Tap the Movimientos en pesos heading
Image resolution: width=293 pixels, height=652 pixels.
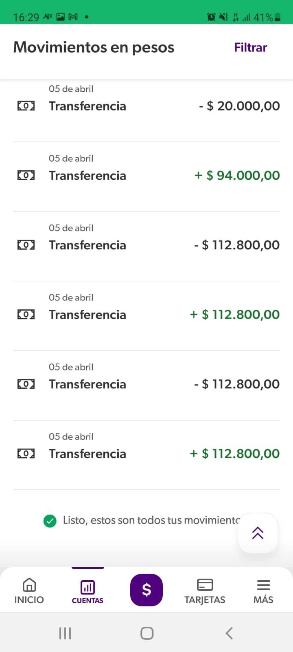point(94,47)
